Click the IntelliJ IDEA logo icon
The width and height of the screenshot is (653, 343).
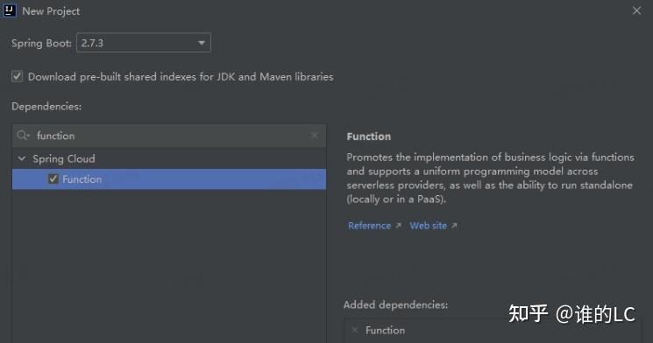point(9,10)
